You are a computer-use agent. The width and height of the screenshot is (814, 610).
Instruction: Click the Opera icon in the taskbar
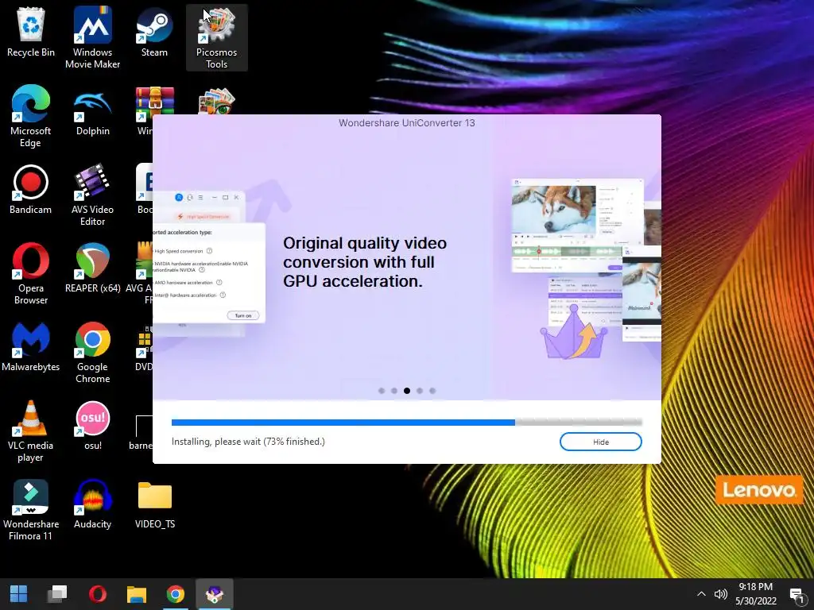coord(97,594)
